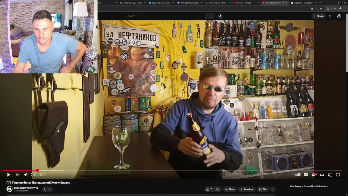Click the 0:37 / 6:14 time display

(38, 175)
